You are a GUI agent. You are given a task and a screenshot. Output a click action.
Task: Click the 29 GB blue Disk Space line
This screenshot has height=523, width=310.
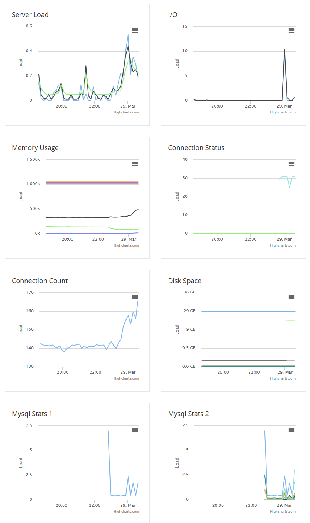coord(248,312)
